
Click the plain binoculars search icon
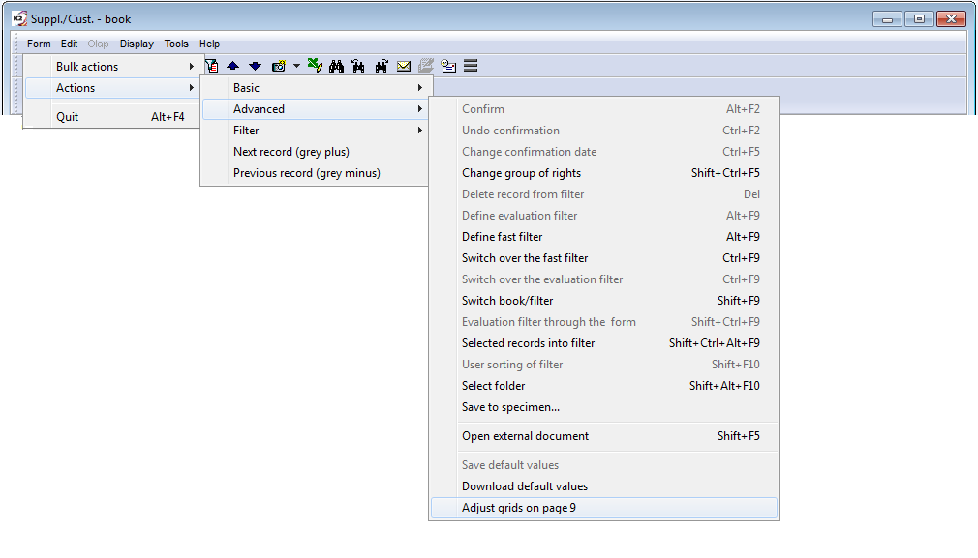click(x=336, y=66)
